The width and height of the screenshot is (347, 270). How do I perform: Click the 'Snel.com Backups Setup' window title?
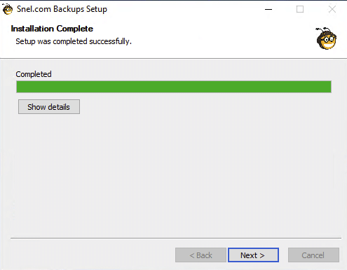point(62,9)
